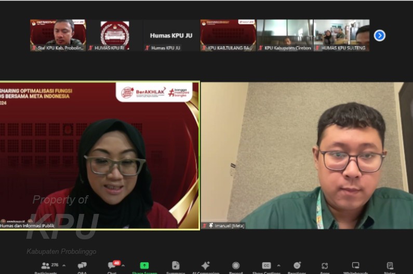Screen dimensions: 413x274
Task: Expand the Show Captions options arrow
Action: 278,265
